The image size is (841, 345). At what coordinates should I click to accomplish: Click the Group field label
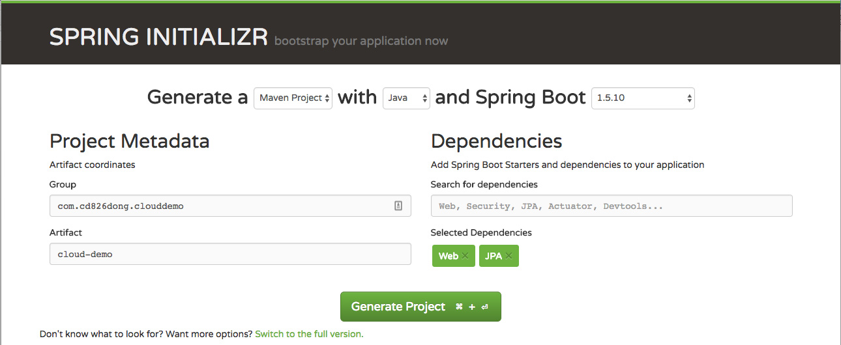click(x=63, y=184)
